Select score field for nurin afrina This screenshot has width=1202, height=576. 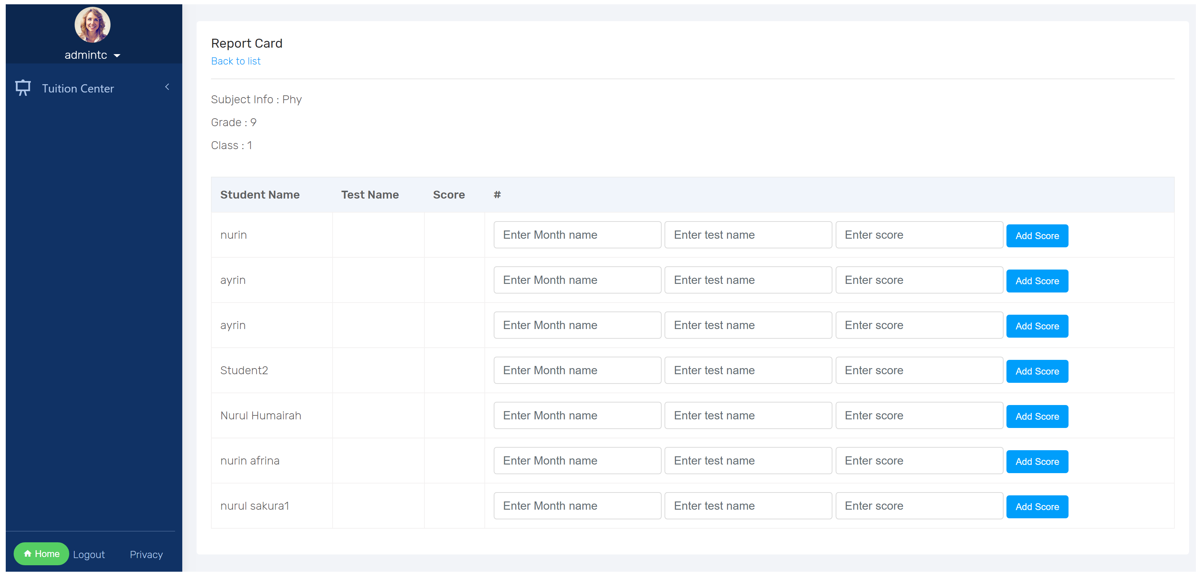pyautogui.click(x=919, y=461)
